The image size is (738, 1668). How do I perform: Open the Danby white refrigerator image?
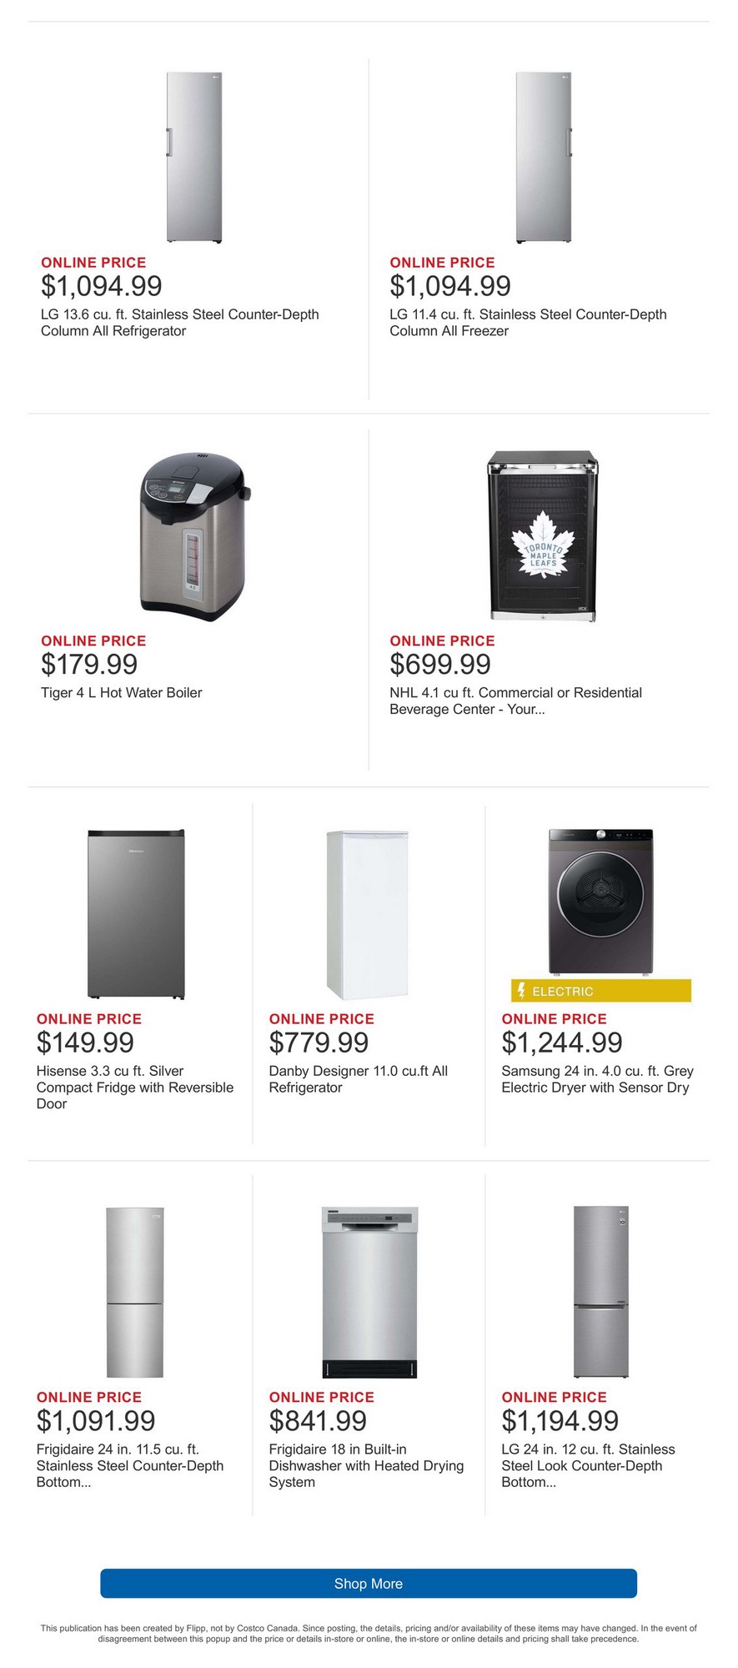pos(367,914)
